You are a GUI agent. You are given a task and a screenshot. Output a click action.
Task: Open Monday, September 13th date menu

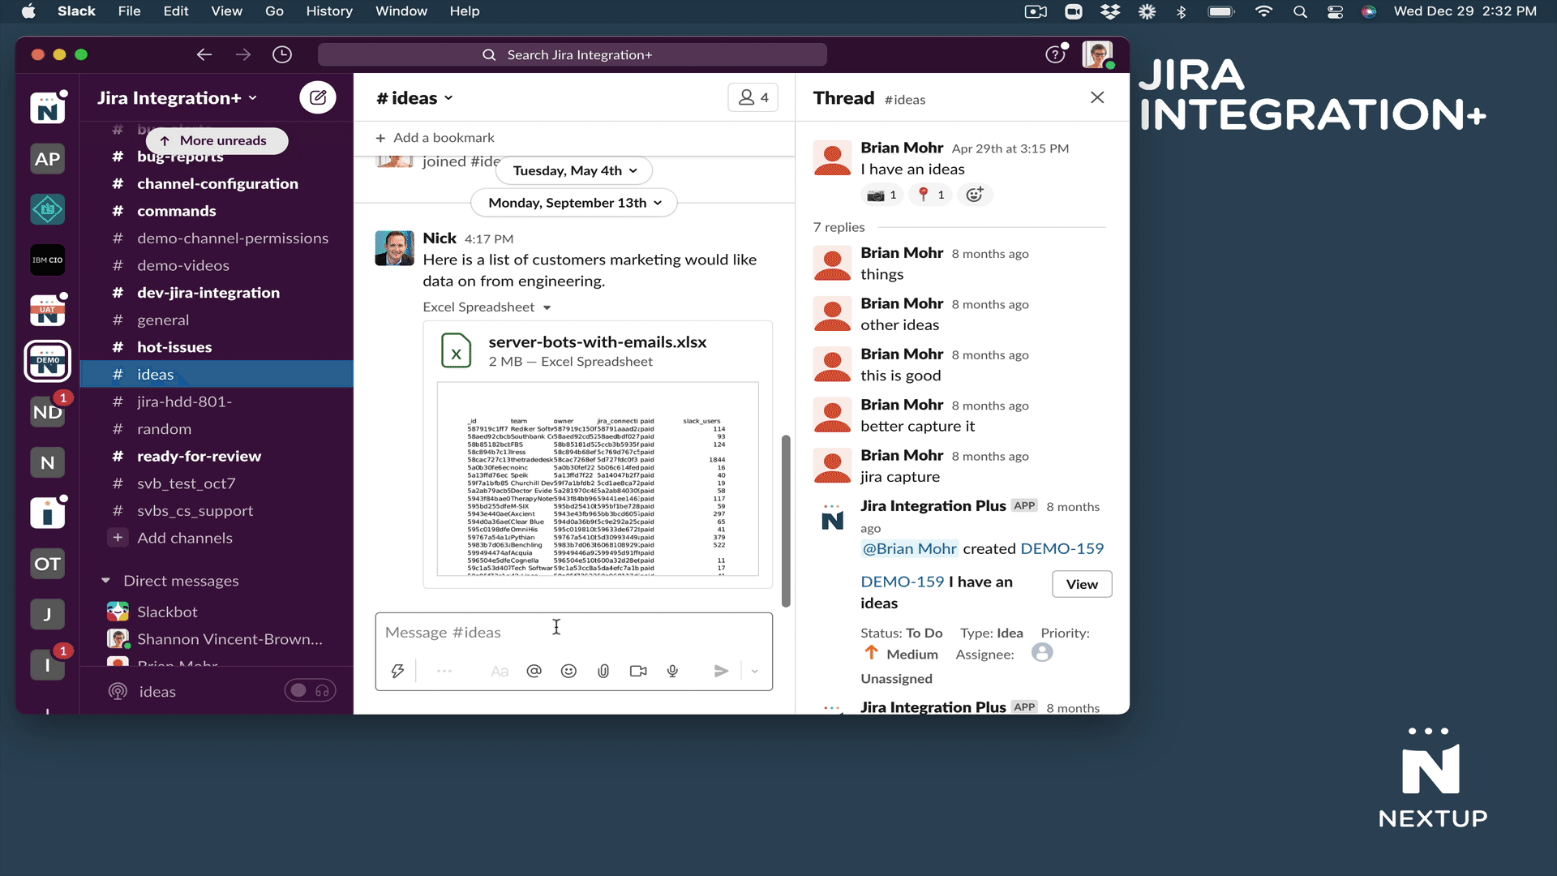pos(574,203)
